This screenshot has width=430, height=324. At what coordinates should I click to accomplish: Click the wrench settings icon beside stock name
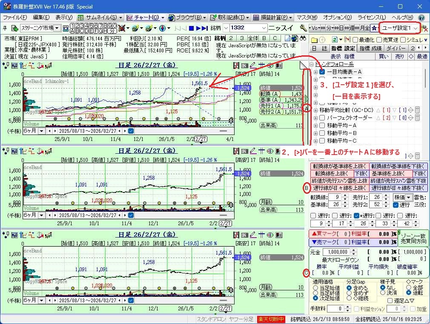click(x=303, y=28)
